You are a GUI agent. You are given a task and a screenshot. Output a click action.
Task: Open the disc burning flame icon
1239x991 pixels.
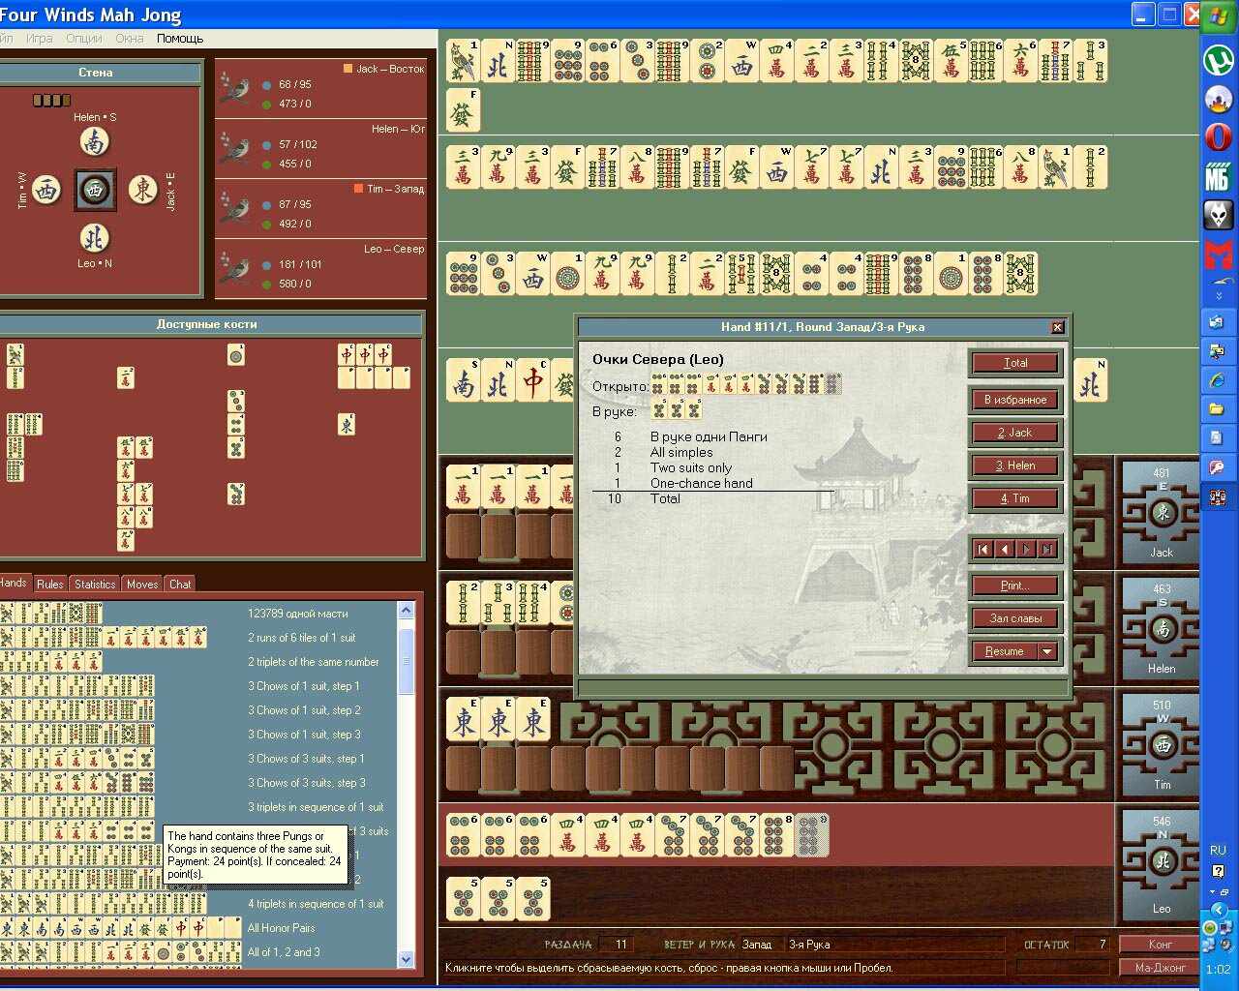1219,98
